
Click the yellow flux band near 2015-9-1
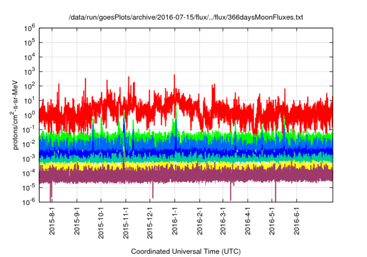(x=77, y=164)
